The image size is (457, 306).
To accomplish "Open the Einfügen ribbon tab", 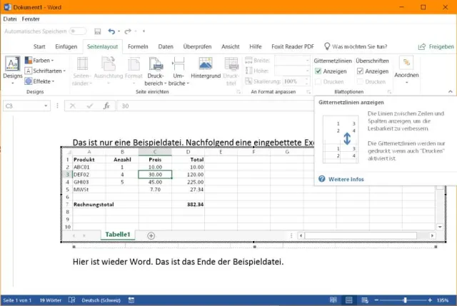I will [x=66, y=46].
